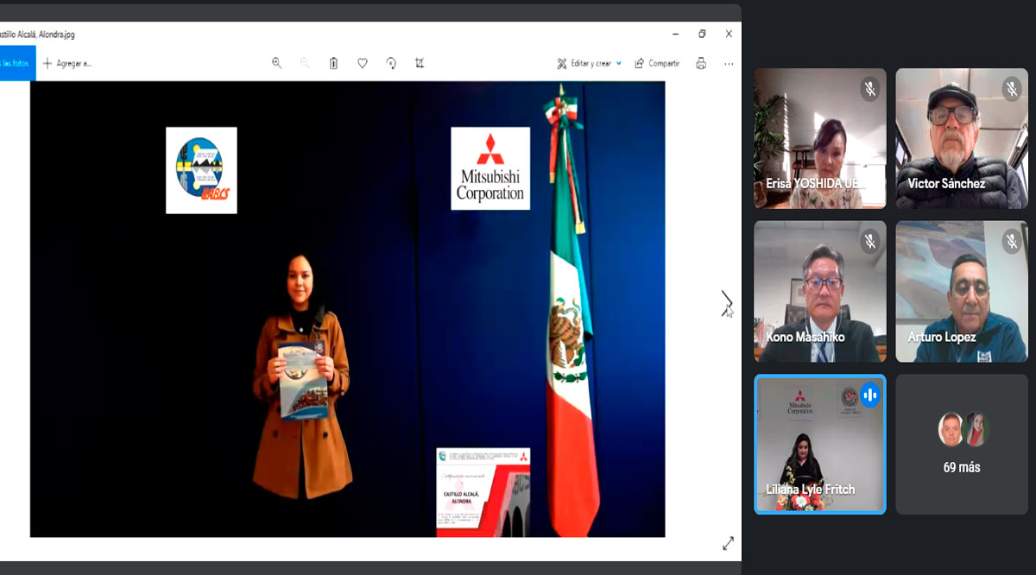Click the Agregar a... button
The image size is (1036, 575).
pyautogui.click(x=66, y=63)
